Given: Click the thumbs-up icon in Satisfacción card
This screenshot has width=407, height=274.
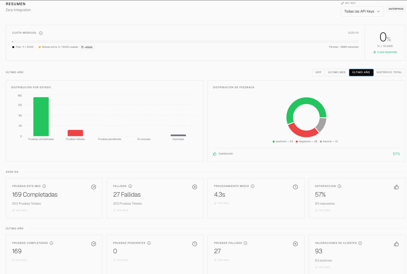Looking at the screenshot, I should tap(396, 187).
